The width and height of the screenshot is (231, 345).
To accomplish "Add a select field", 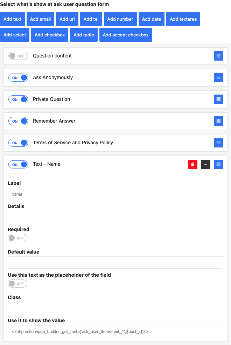I will (15, 35).
